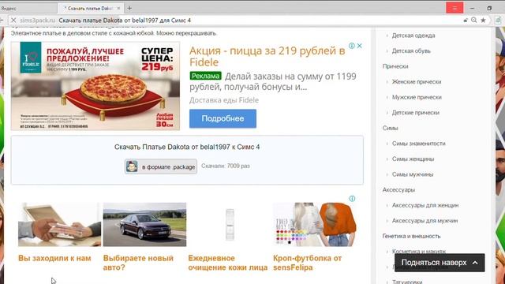Download dress в формате package
The width and height of the screenshot is (505, 284).
point(161,166)
